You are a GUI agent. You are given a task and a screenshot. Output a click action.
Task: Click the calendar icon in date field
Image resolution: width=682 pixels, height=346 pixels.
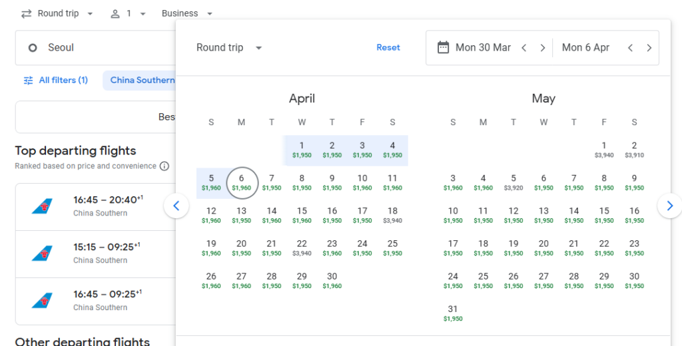coord(443,48)
